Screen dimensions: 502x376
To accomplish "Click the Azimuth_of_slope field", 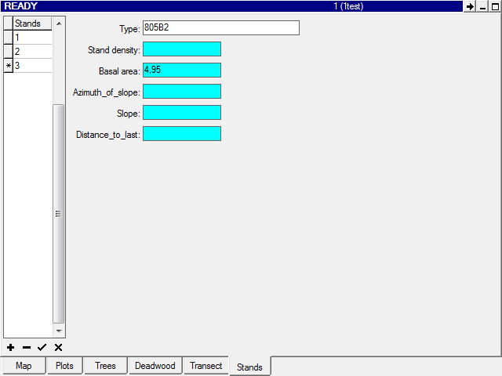I will 182,92.
